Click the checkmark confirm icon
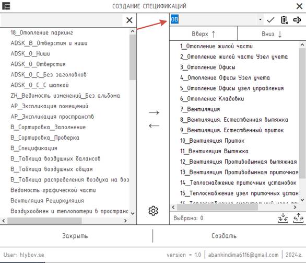Screen dimensions: 306x263 click(x=270, y=20)
